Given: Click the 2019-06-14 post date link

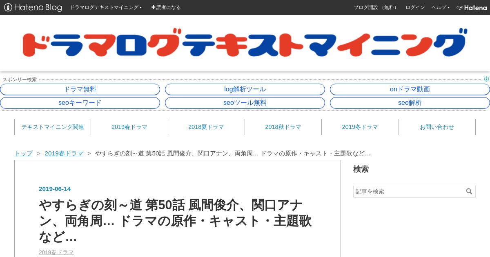Looking at the screenshot, I should (x=55, y=189).
